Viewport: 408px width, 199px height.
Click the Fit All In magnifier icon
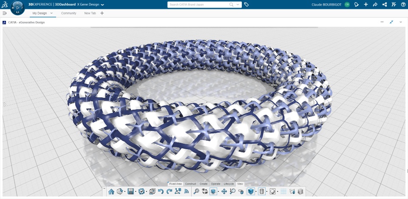click(196, 191)
